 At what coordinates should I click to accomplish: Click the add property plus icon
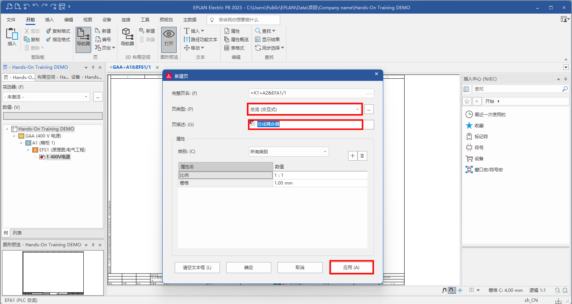pyautogui.click(x=352, y=156)
